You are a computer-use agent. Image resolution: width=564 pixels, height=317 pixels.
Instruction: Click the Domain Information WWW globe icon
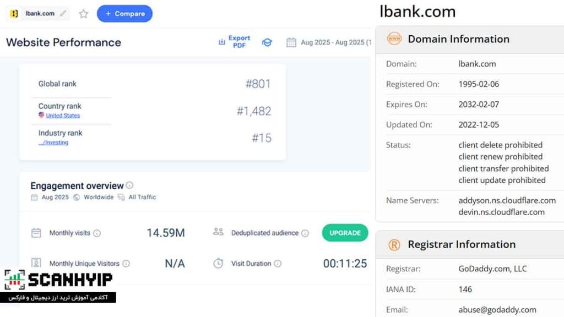(x=394, y=39)
